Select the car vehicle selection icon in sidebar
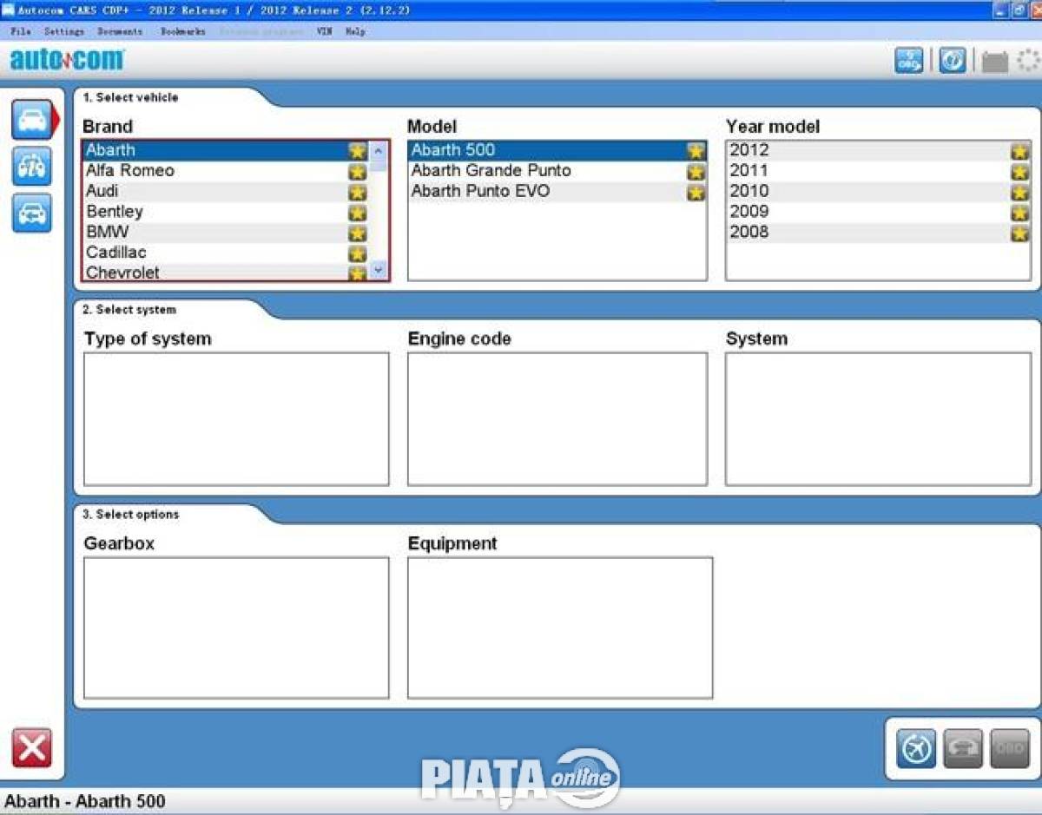Viewport: 1042px width, 815px height. (x=32, y=120)
